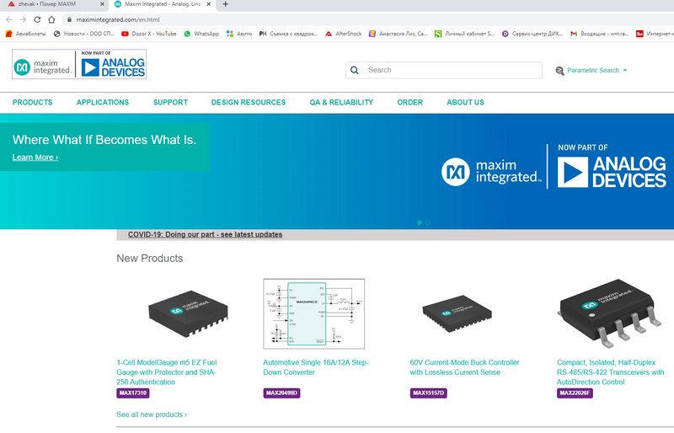Open the browser home icon
Screen dimensions: 674x433
click(51, 19)
